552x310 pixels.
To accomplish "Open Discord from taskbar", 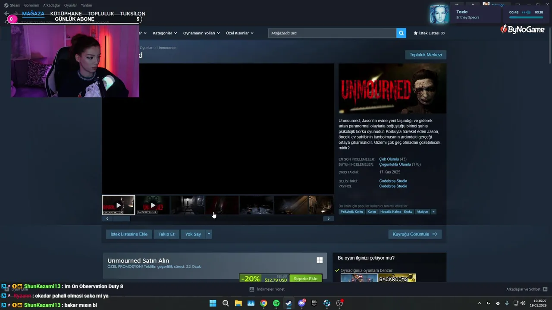I will [x=301, y=303].
